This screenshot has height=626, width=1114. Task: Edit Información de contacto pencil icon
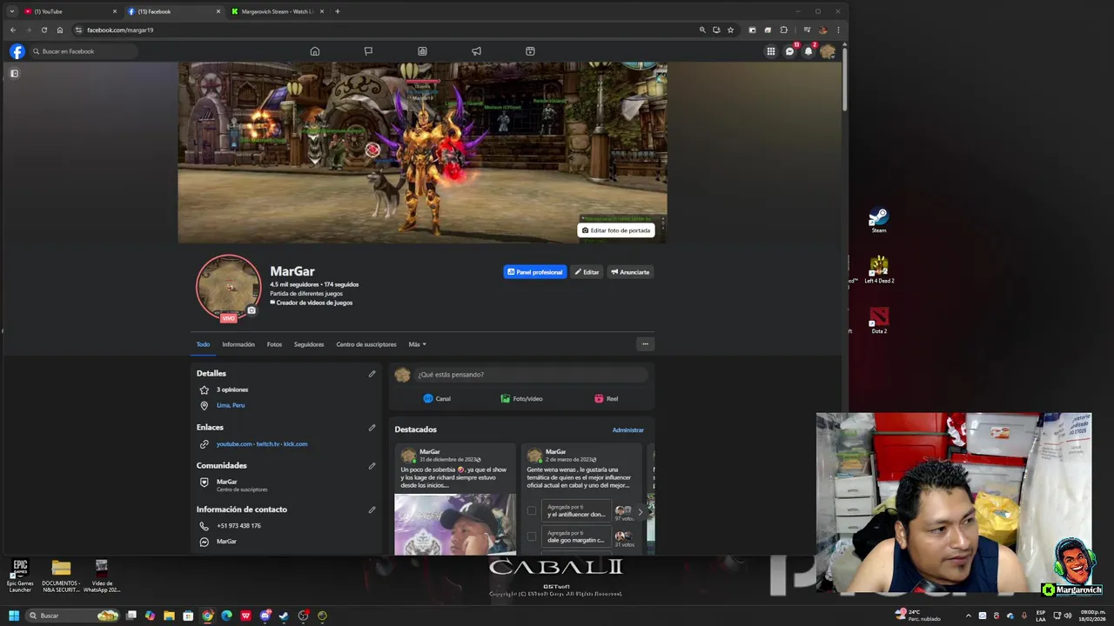(372, 509)
